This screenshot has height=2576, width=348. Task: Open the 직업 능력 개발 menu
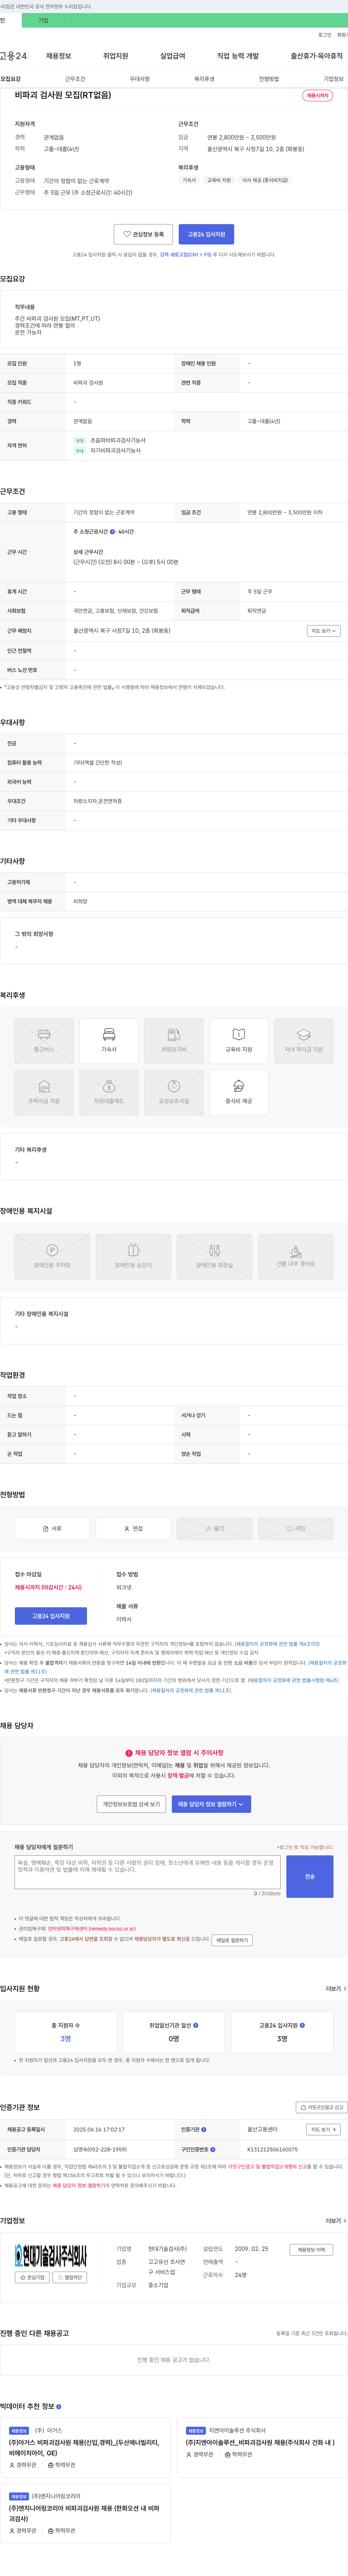tap(237, 56)
